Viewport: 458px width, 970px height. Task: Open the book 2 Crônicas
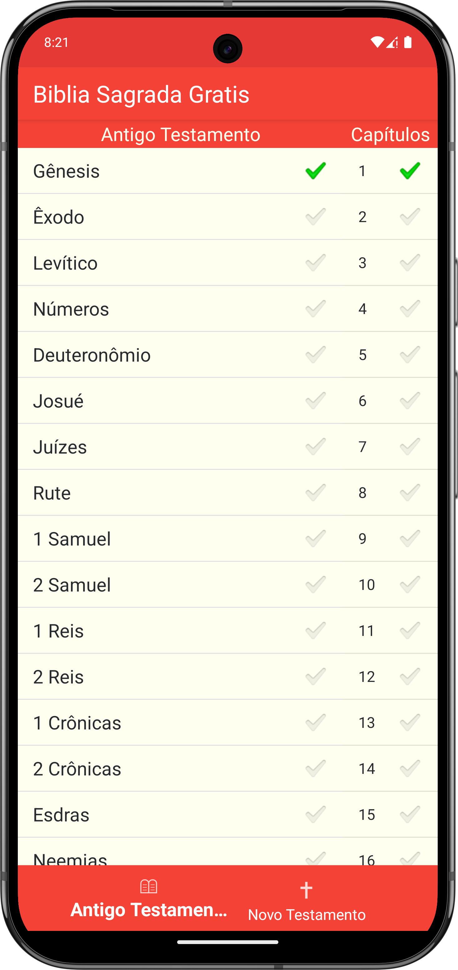77,769
